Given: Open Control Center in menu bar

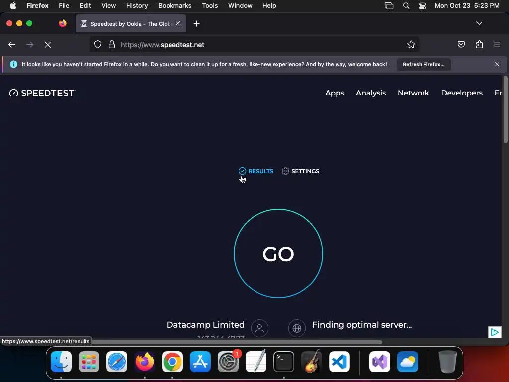Looking at the screenshot, I should [x=423, y=6].
